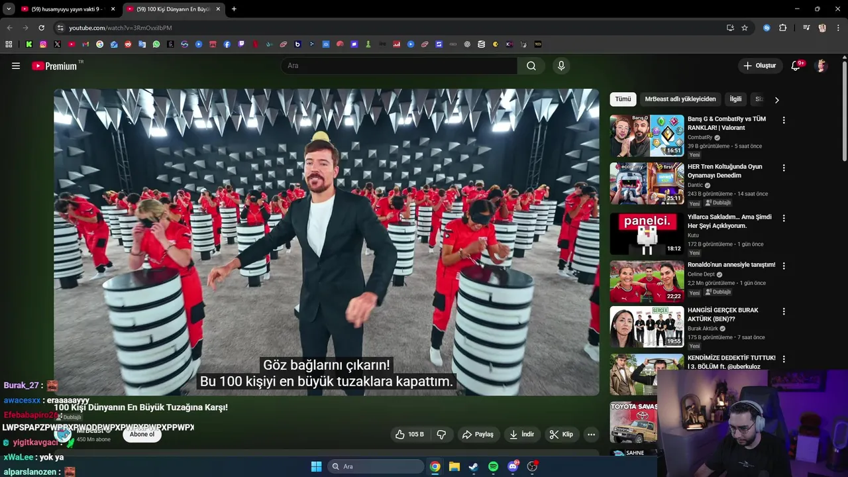Click the MrBeast video player area
The image size is (848, 477).
327,242
